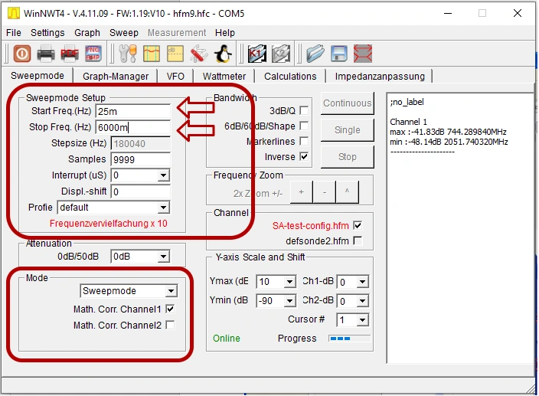Click the Continuous sweep button
The image size is (539, 396).
[x=347, y=103]
